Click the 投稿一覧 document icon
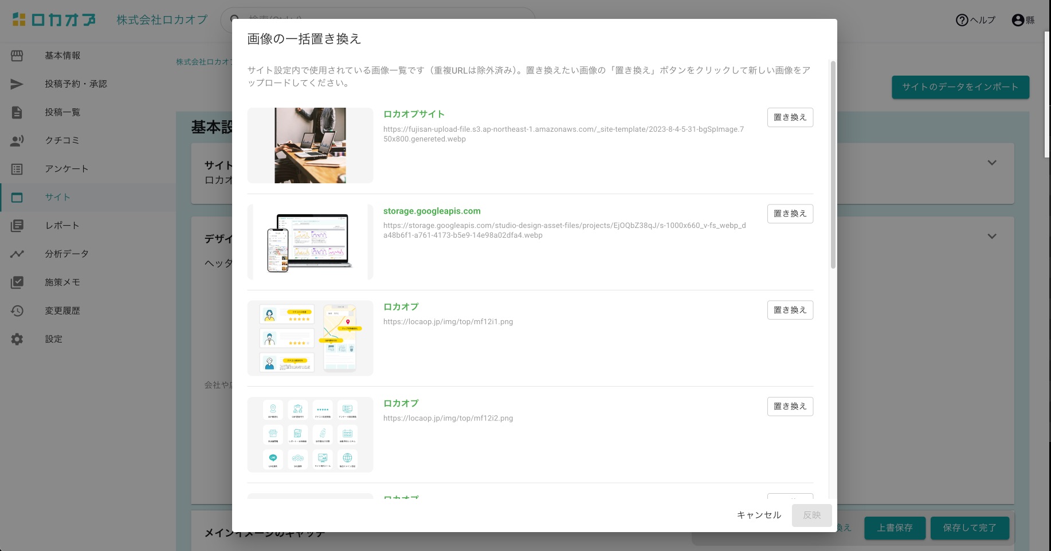This screenshot has width=1051, height=551. coord(17,112)
